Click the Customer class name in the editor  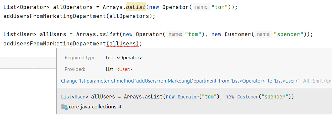click(x=238, y=34)
